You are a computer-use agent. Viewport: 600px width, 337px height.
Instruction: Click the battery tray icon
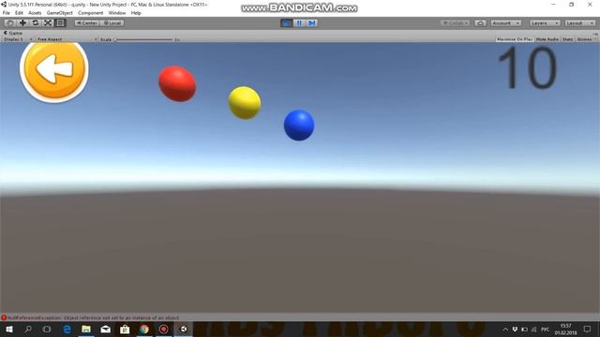525,330
